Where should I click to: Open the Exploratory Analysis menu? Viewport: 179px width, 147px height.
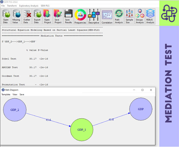coord(29,6)
